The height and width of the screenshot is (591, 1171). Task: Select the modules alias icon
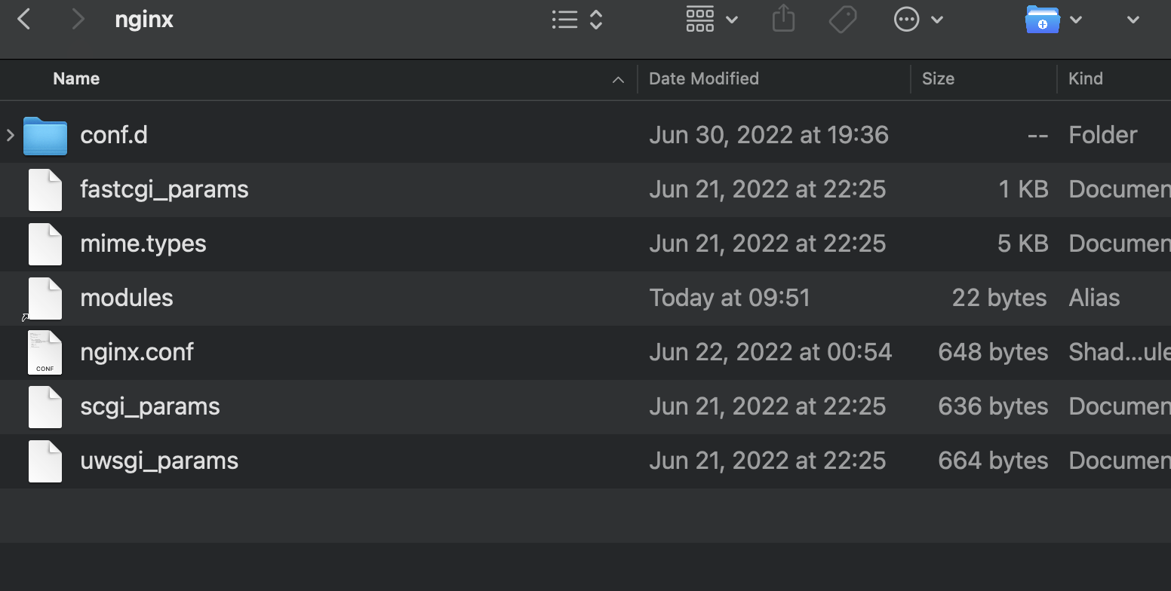click(45, 298)
